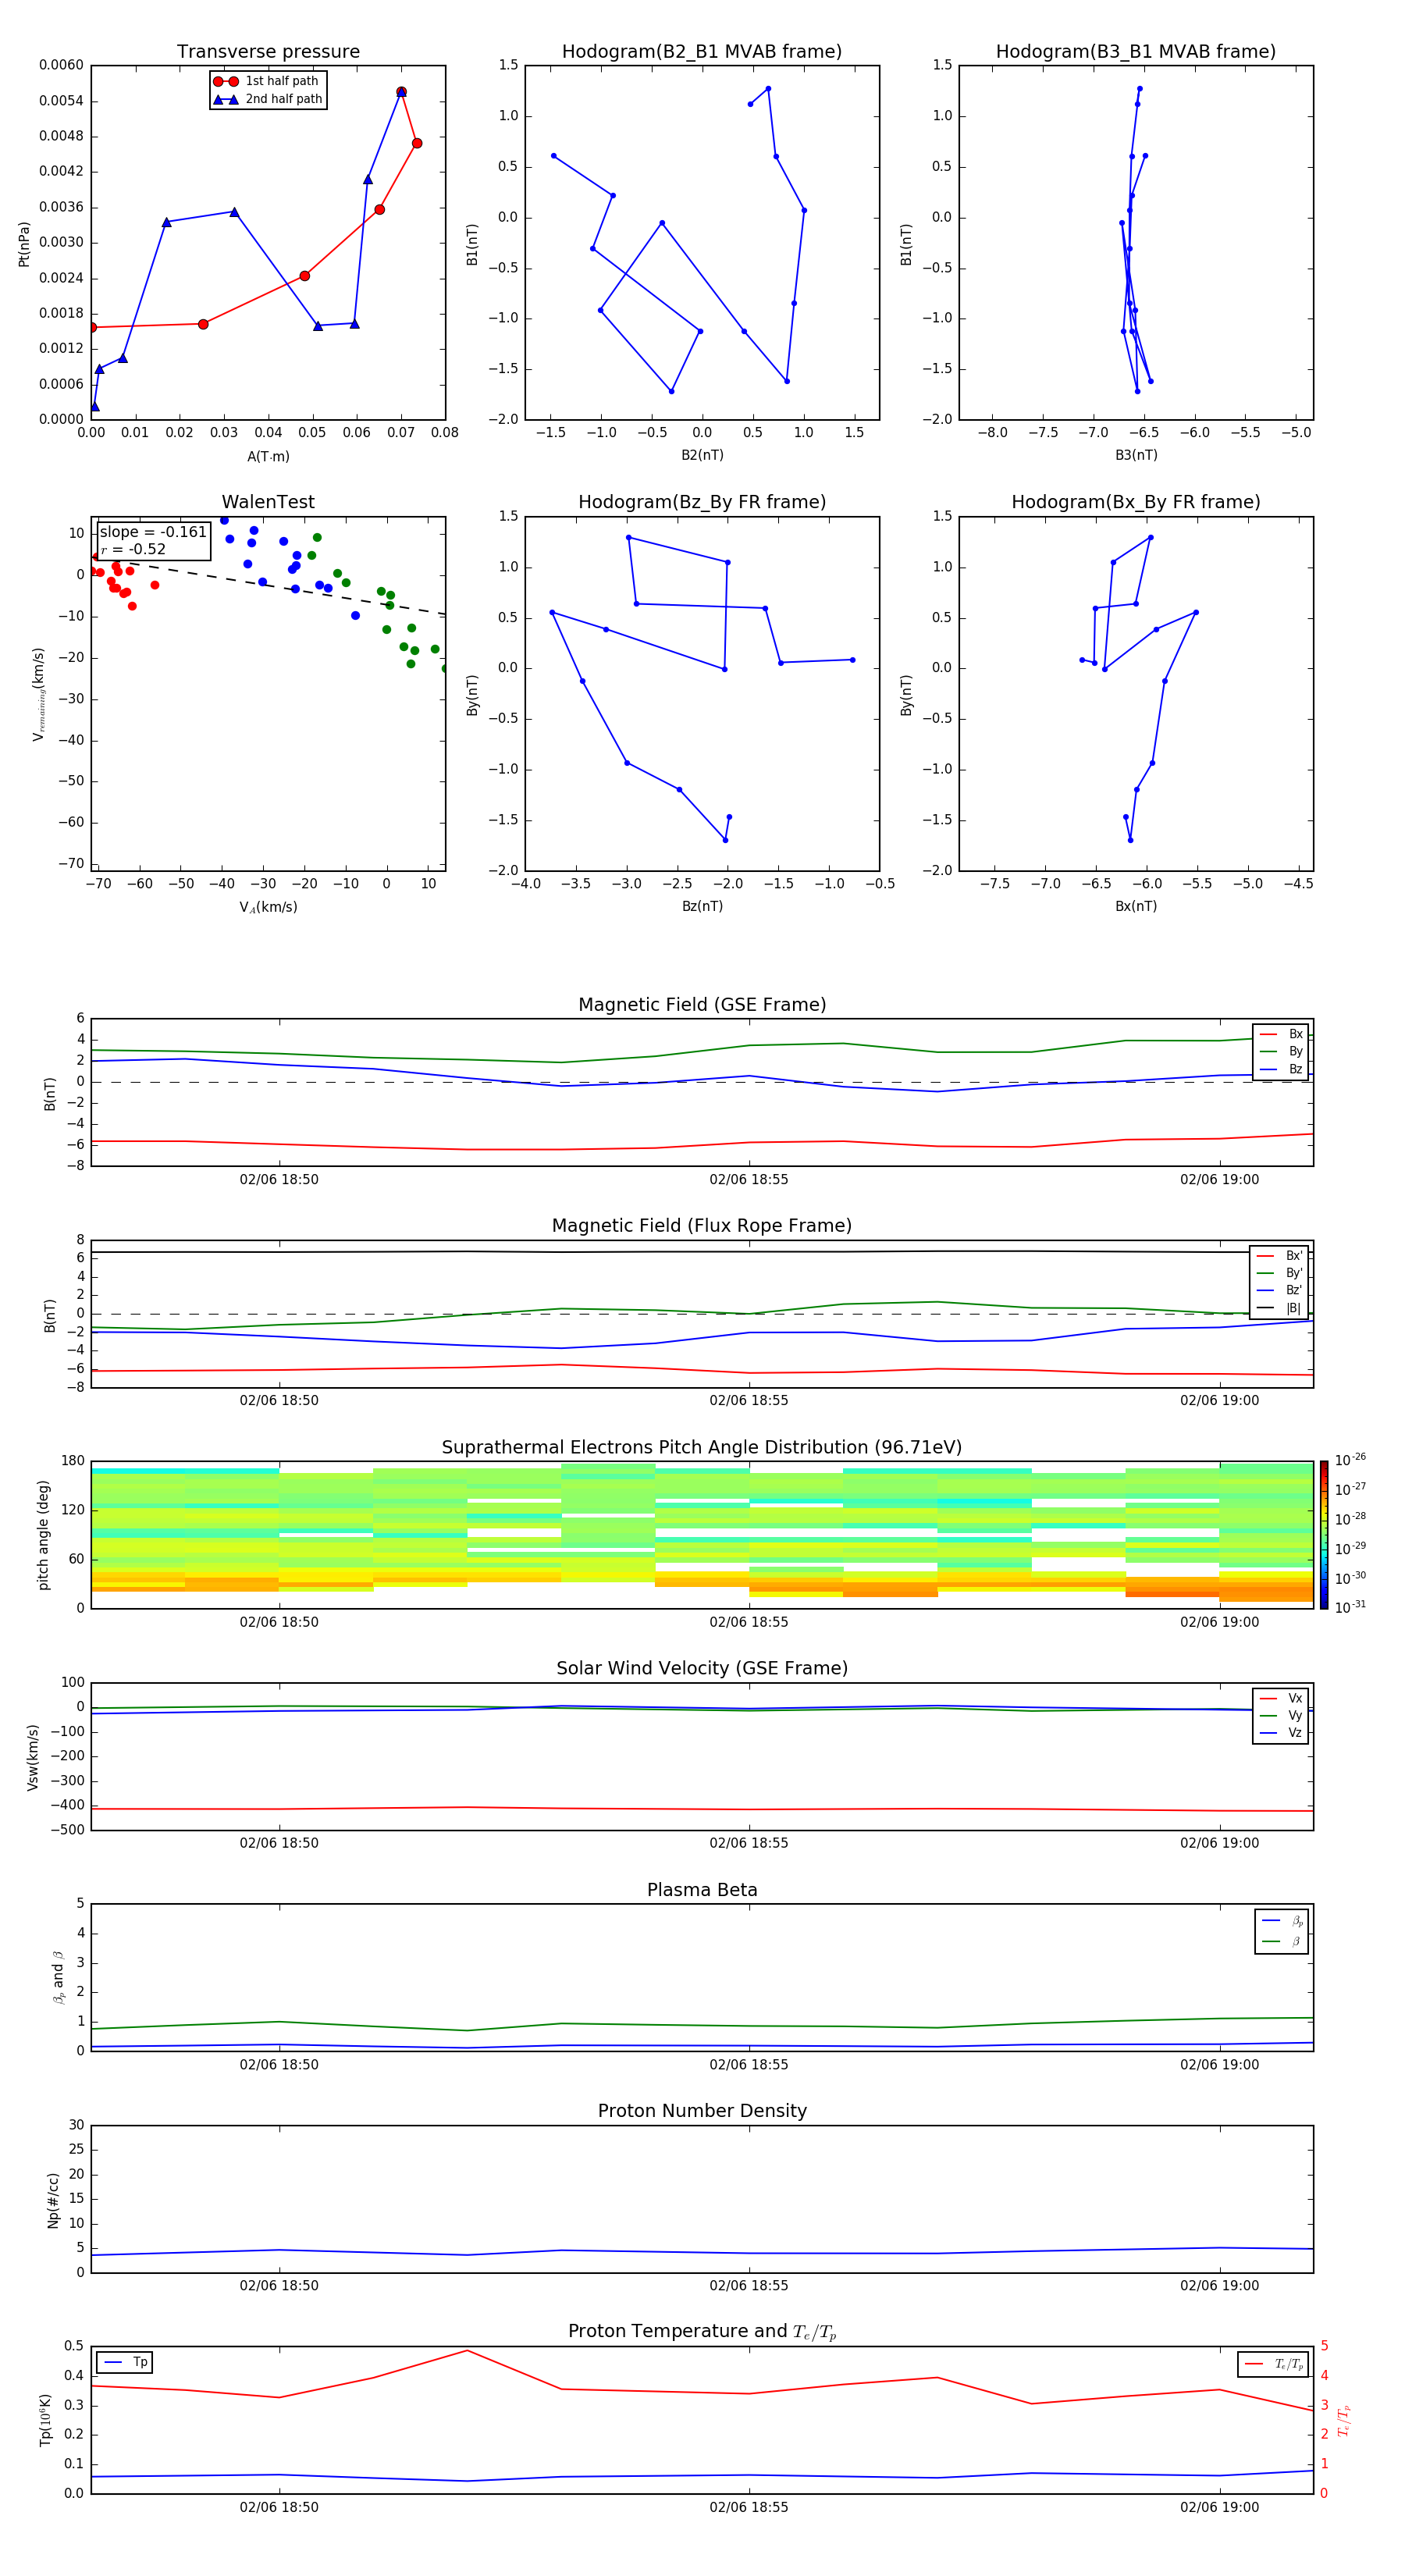Click the 'Plasma Beta' plot title

(x=702, y=1891)
